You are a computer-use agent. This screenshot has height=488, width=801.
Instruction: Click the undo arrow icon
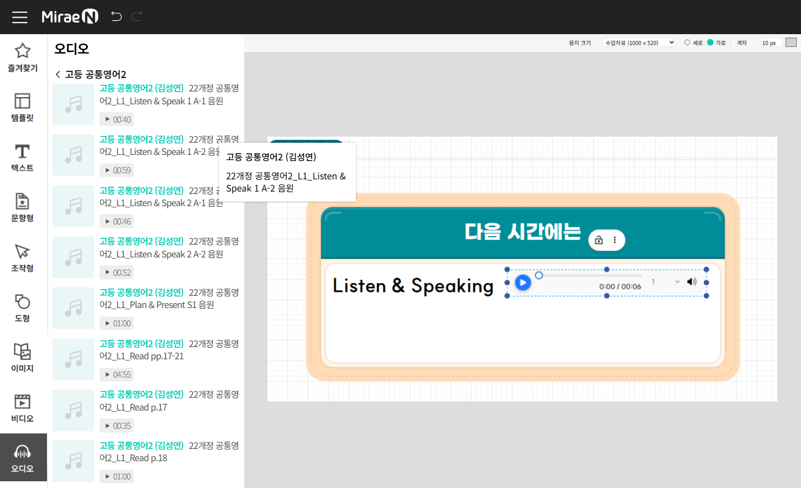pyautogui.click(x=116, y=16)
